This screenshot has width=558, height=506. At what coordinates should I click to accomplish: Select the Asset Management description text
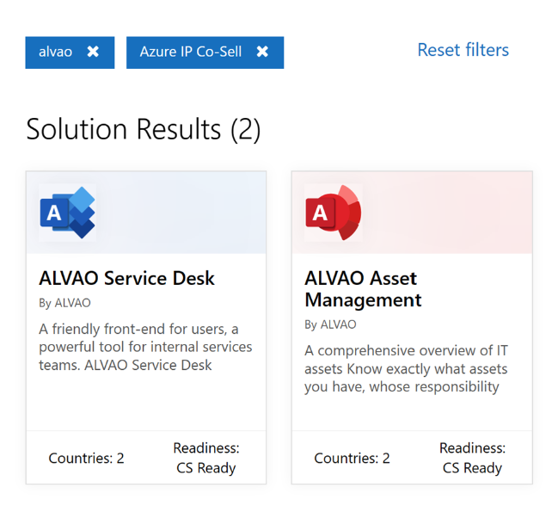406,368
